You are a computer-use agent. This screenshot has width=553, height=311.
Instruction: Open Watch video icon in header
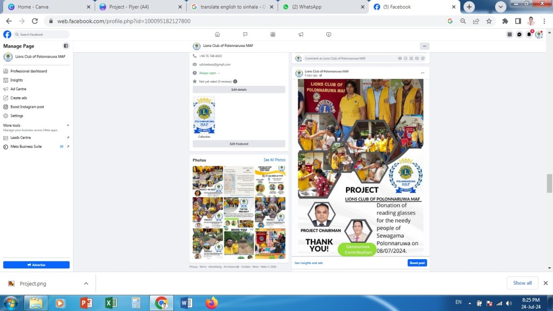(329, 34)
